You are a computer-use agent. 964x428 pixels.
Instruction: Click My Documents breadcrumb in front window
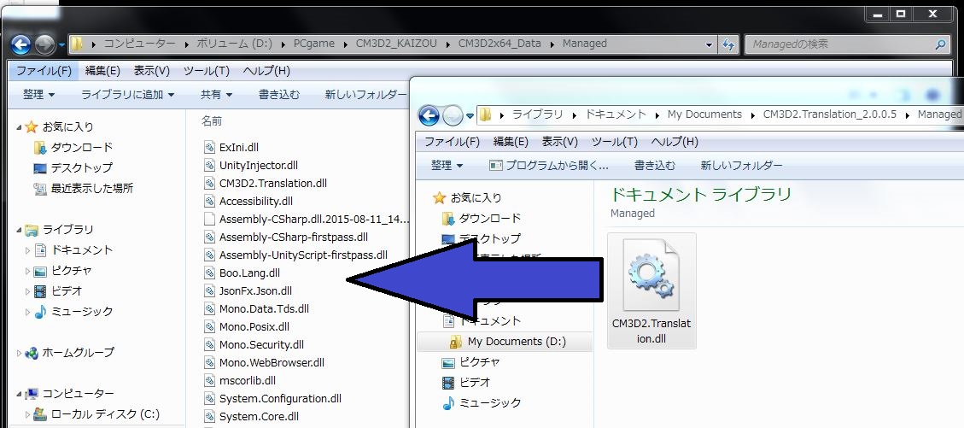pyautogui.click(x=704, y=114)
